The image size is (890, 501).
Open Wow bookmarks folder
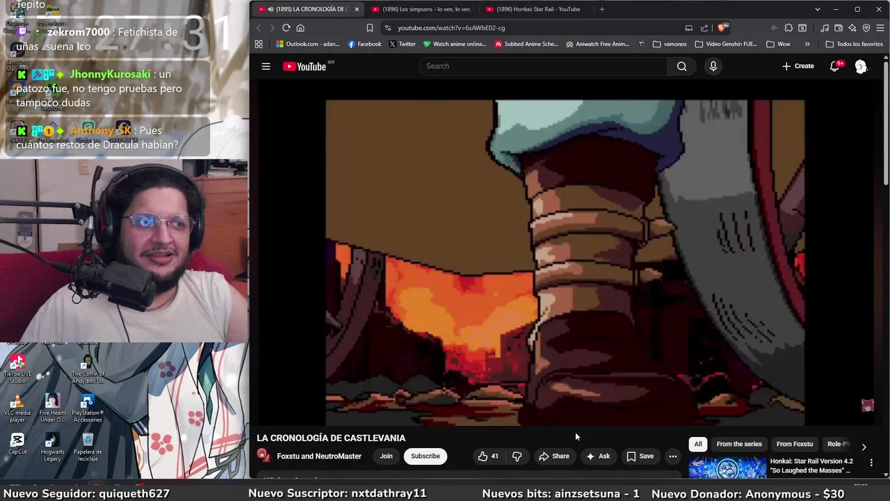pyautogui.click(x=778, y=44)
